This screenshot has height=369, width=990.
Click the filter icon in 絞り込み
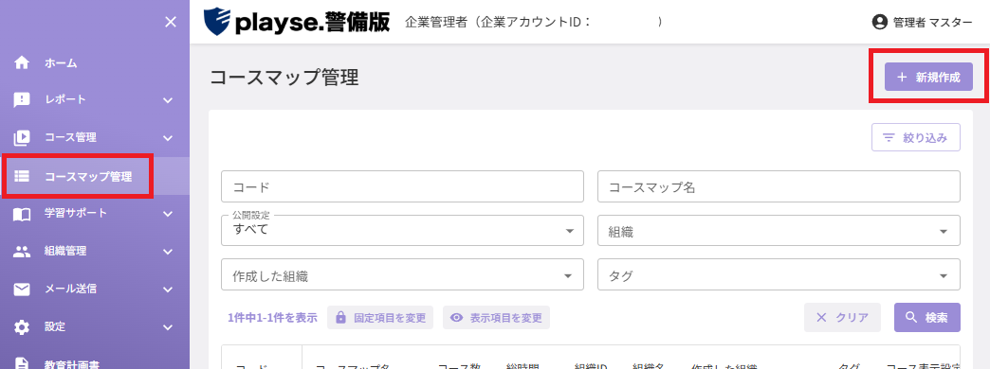click(x=889, y=138)
